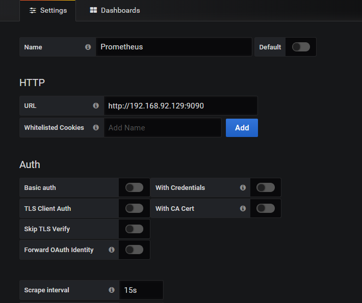Enable the With Credentials switch
Image resolution: width=362 pixels, height=303 pixels.
point(266,188)
